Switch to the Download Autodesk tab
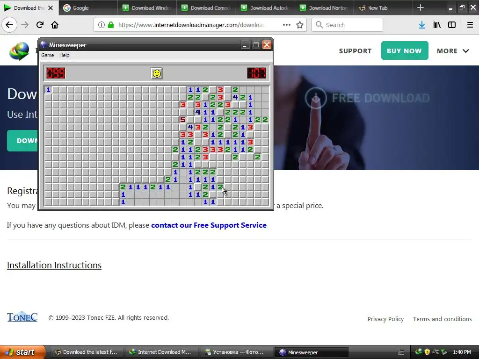 265,8
